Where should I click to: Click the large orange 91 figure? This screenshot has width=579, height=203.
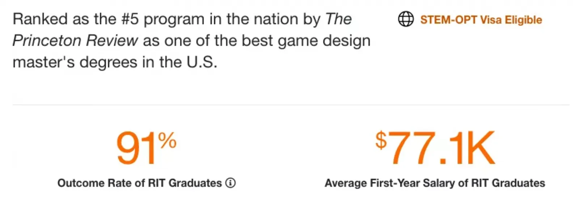(x=136, y=149)
